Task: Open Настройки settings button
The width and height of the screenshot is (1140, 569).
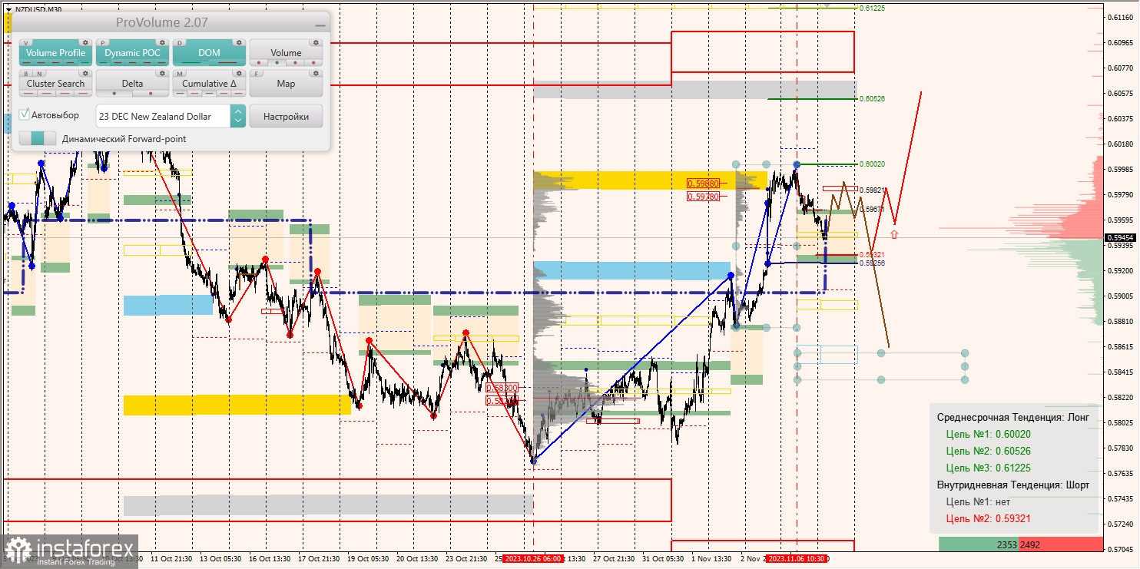Action: coord(286,116)
